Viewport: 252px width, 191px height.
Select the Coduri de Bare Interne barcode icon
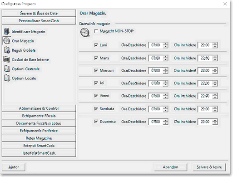pyautogui.click(x=6, y=59)
